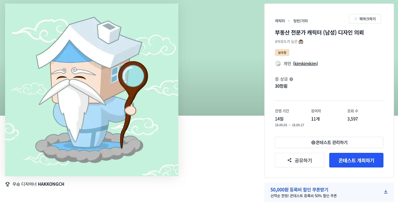Toggle the 북마크하기 bookmark checkbox

pyautogui.click(x=356, y=19)
